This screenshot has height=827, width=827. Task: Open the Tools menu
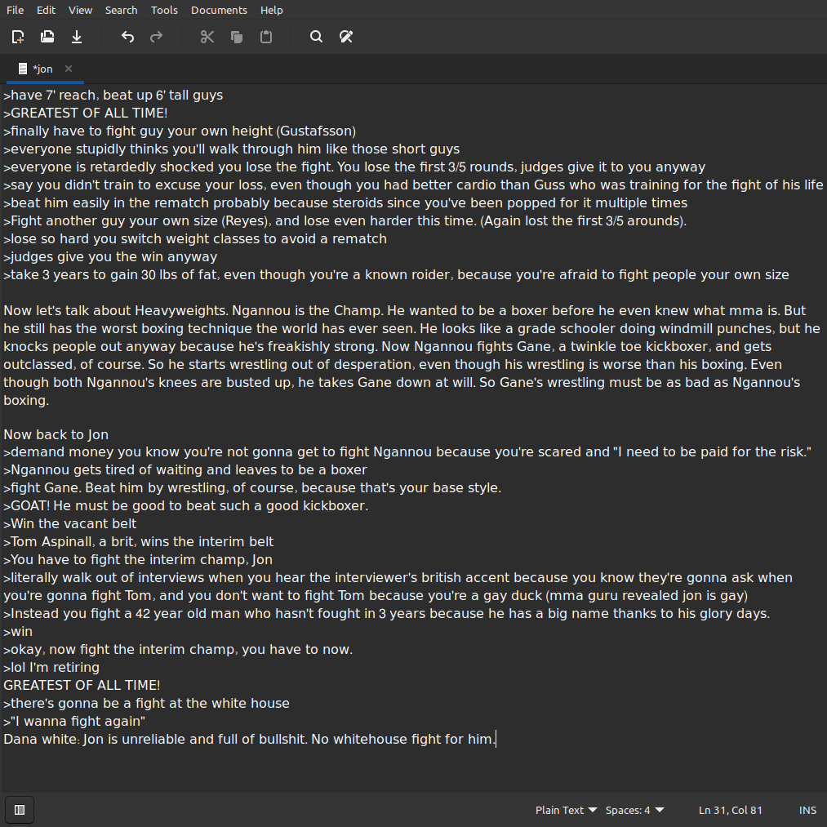164,10
